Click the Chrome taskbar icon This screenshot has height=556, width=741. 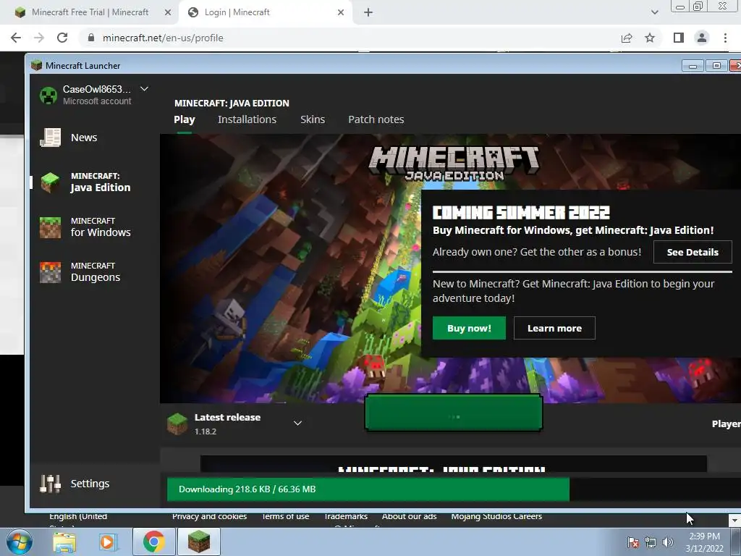click(x=153, y=542)
